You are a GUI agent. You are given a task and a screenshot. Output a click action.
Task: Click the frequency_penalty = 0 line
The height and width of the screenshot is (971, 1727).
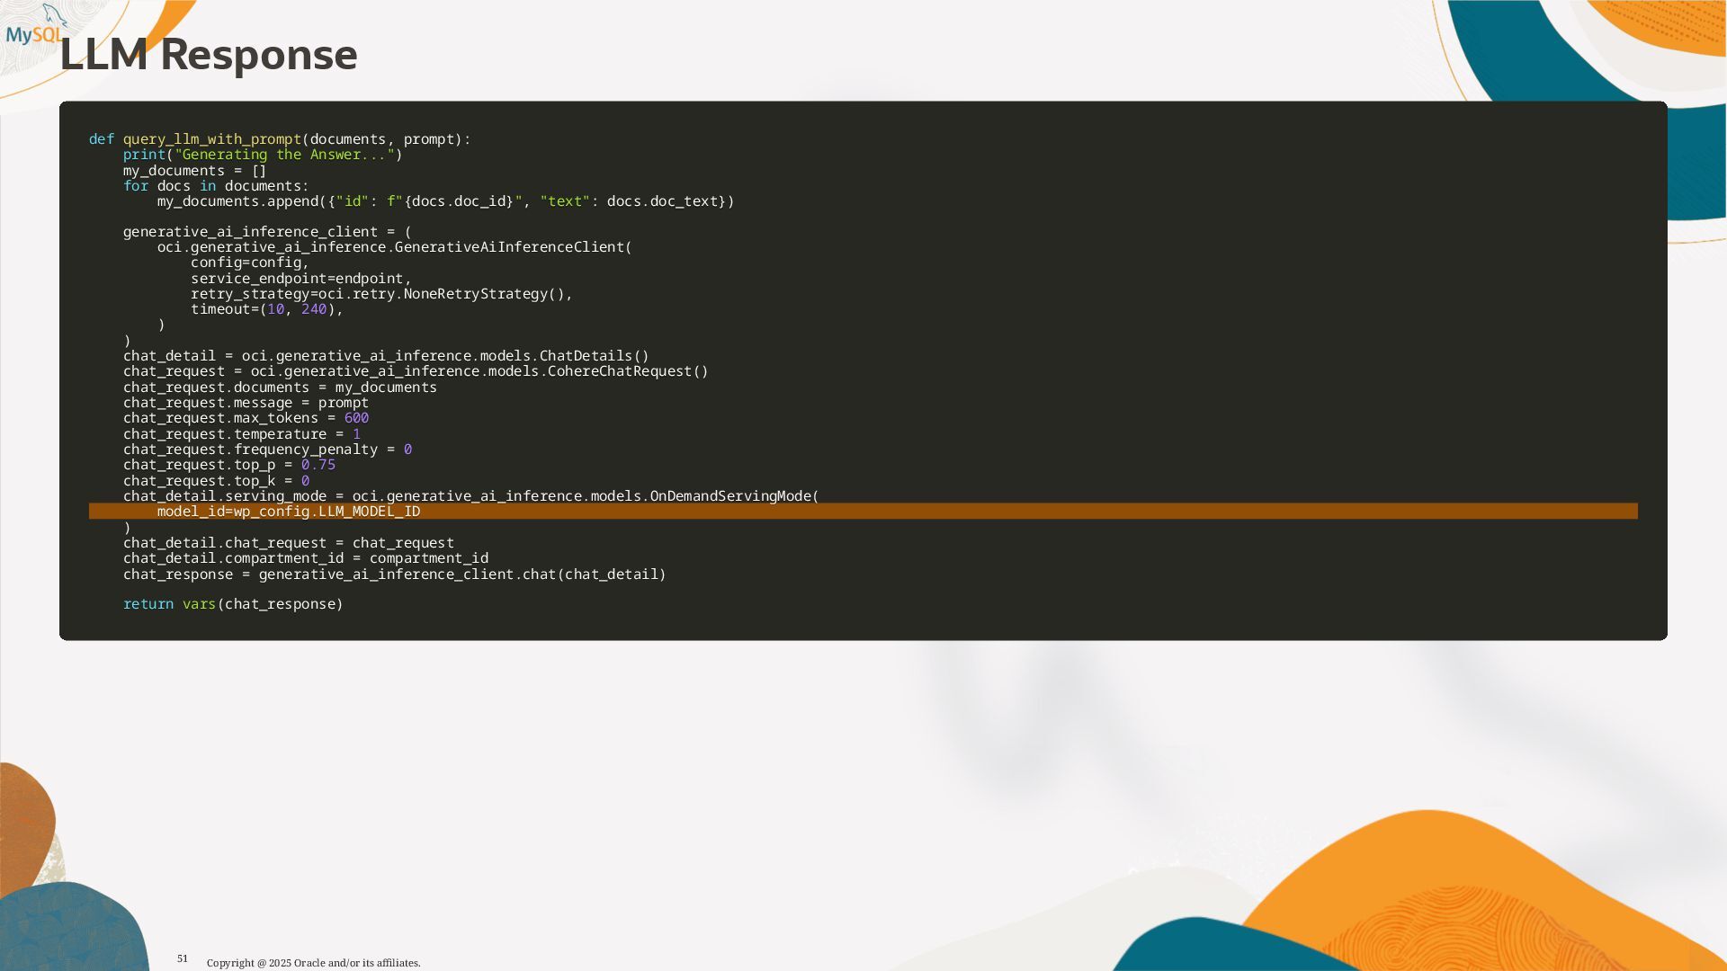[x=267, y=450]
